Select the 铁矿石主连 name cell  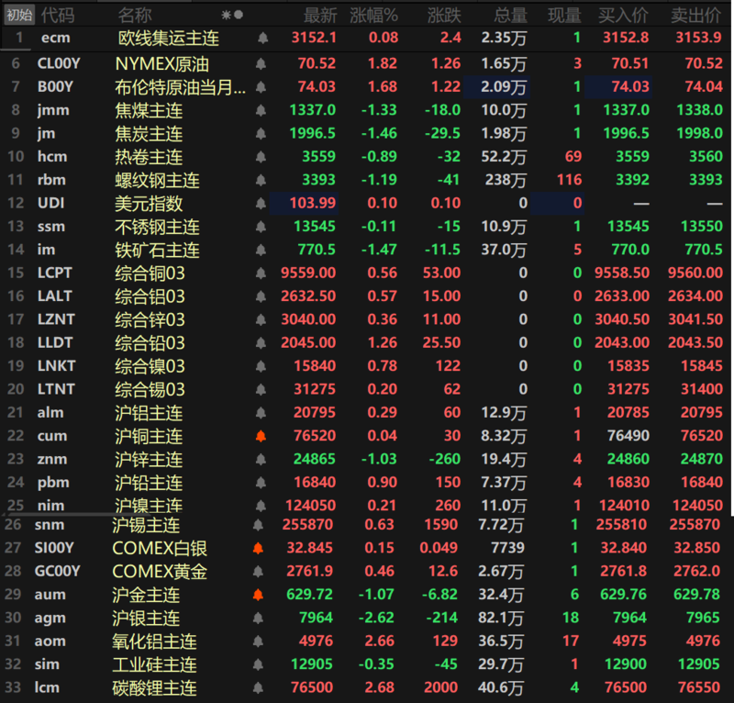[157, 251]
